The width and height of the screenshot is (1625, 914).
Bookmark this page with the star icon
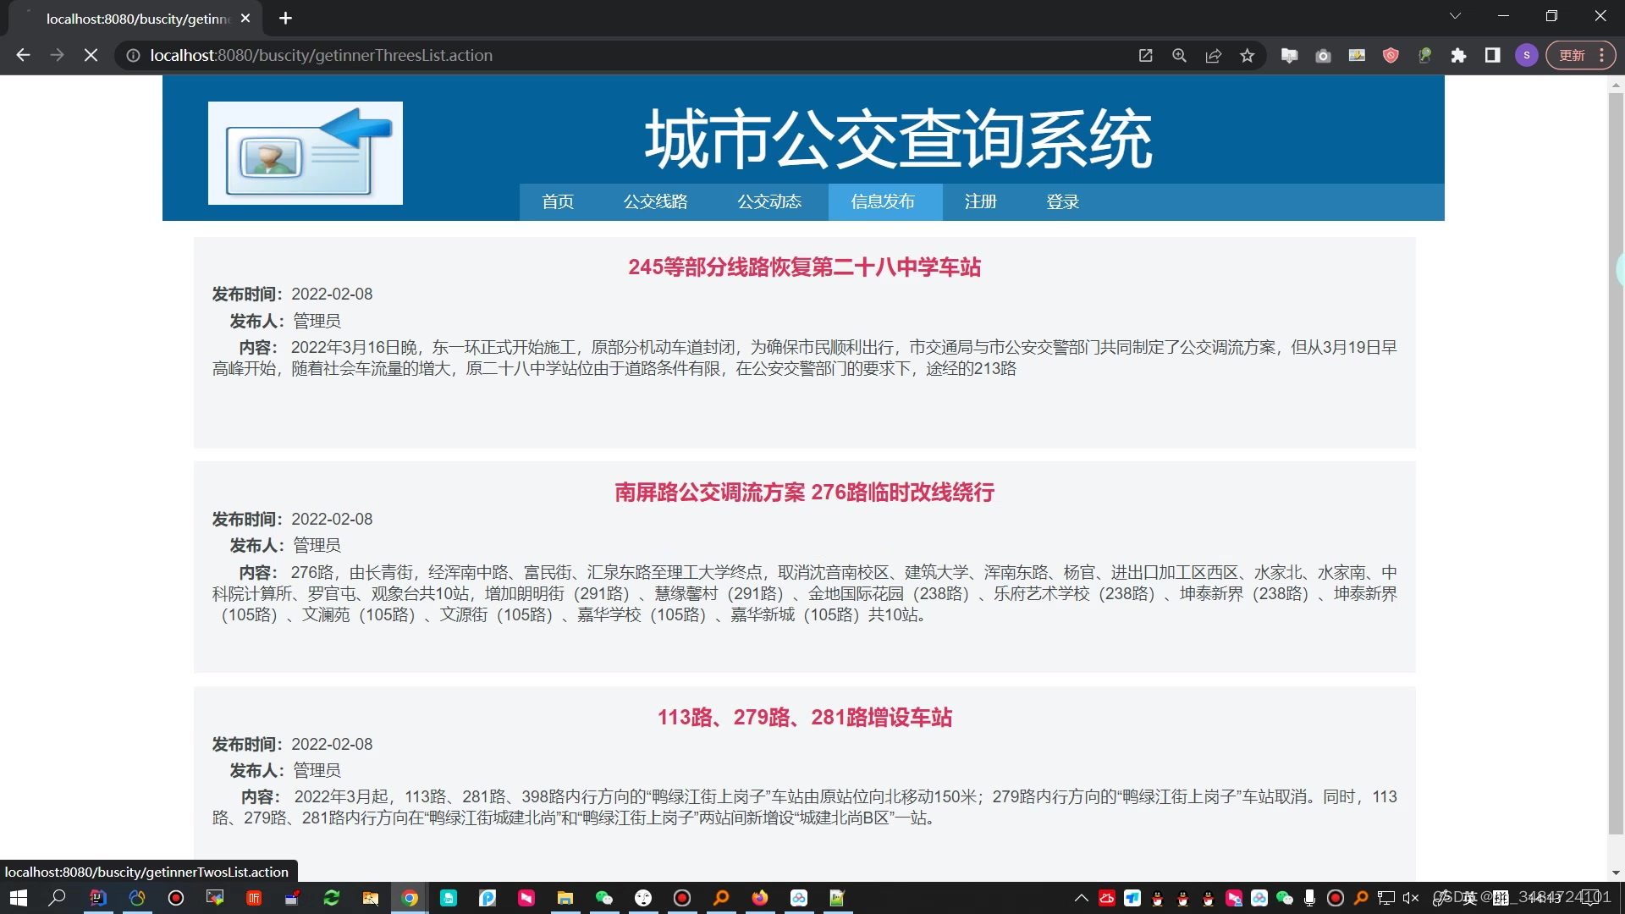[x=1247, y=55]
